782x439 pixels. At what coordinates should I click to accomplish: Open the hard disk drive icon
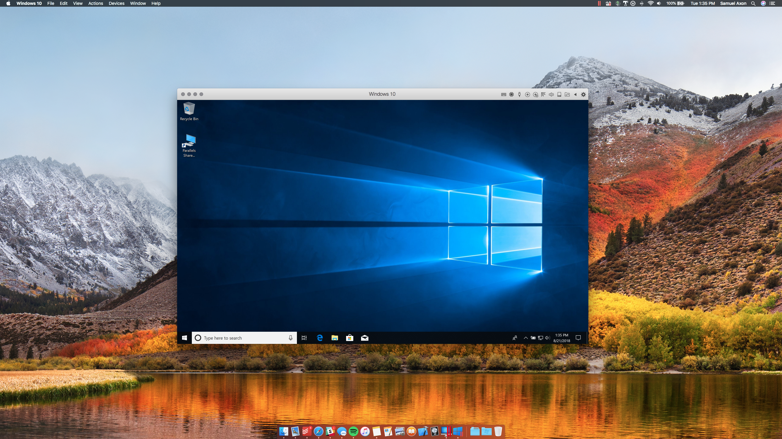click(x=559, y=95)
